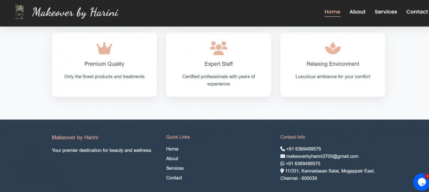Image resolution: width=429 pixels, height=192 pixels.
Task: Click 'Certified professionals with years of experience' text
Action: point(219,80)
